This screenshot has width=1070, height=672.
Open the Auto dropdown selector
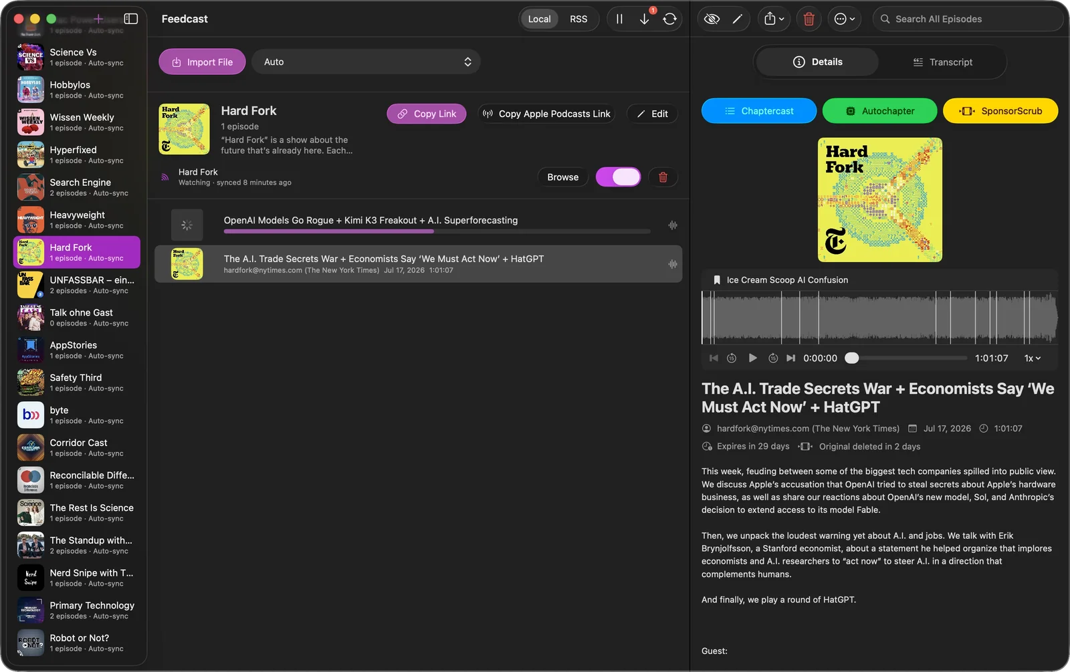[x=366, y=62]
